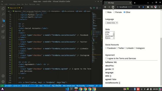
Task: Open the Explorer view in VS Code
Action: click(3, 9)
